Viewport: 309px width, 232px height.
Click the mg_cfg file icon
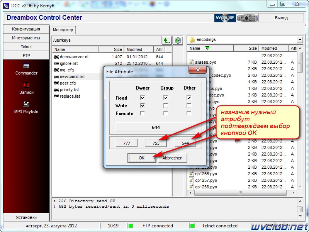[x=56, y=70]
